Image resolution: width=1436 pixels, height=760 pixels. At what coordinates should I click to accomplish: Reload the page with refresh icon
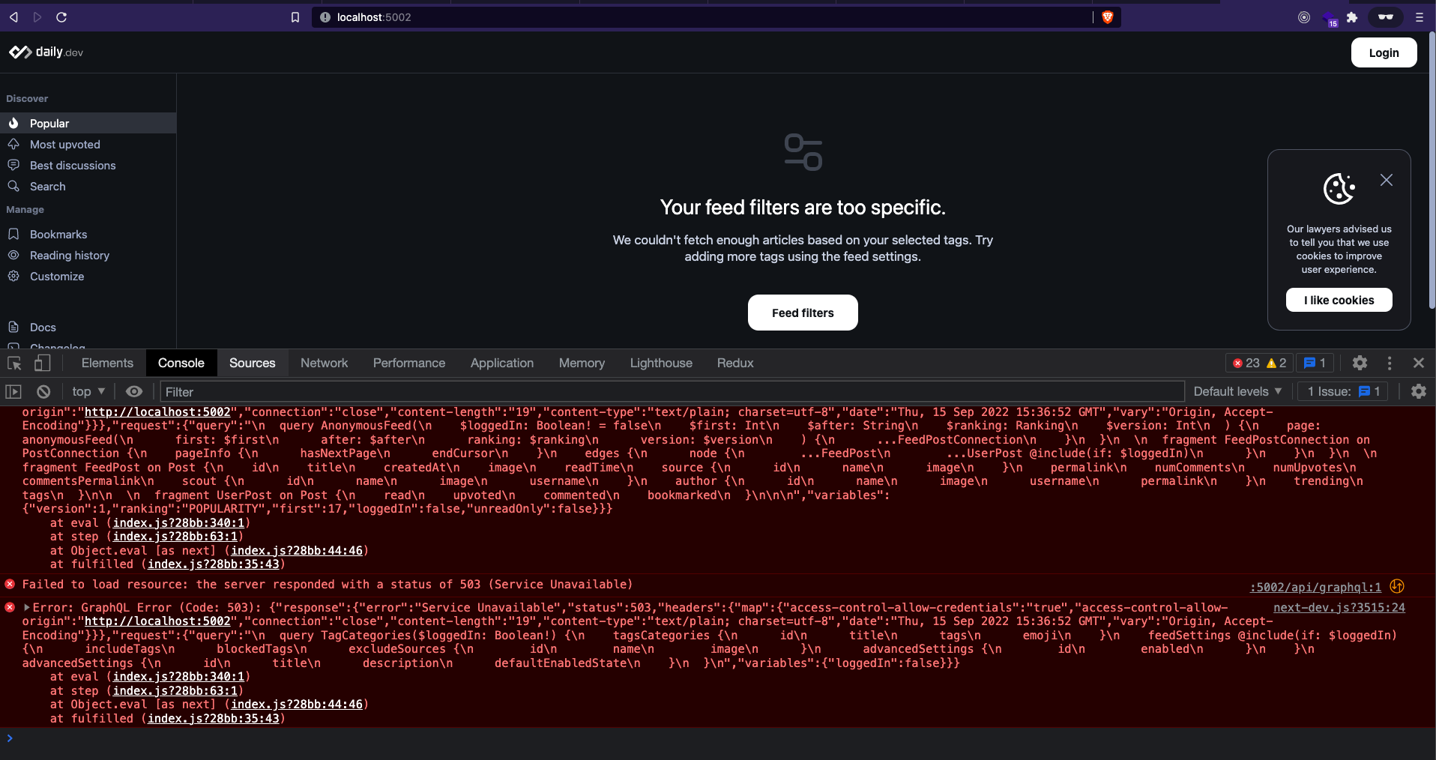point(61,17)
